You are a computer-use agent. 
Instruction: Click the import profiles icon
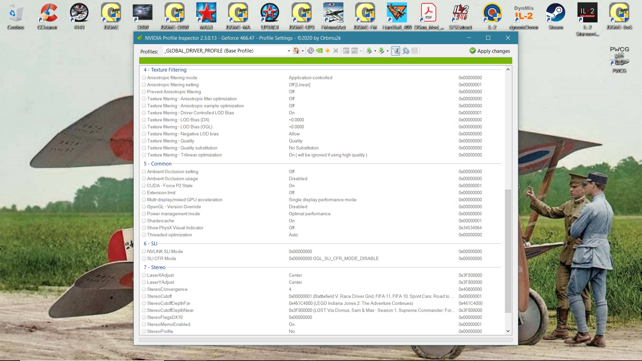[x=381, y=51]
